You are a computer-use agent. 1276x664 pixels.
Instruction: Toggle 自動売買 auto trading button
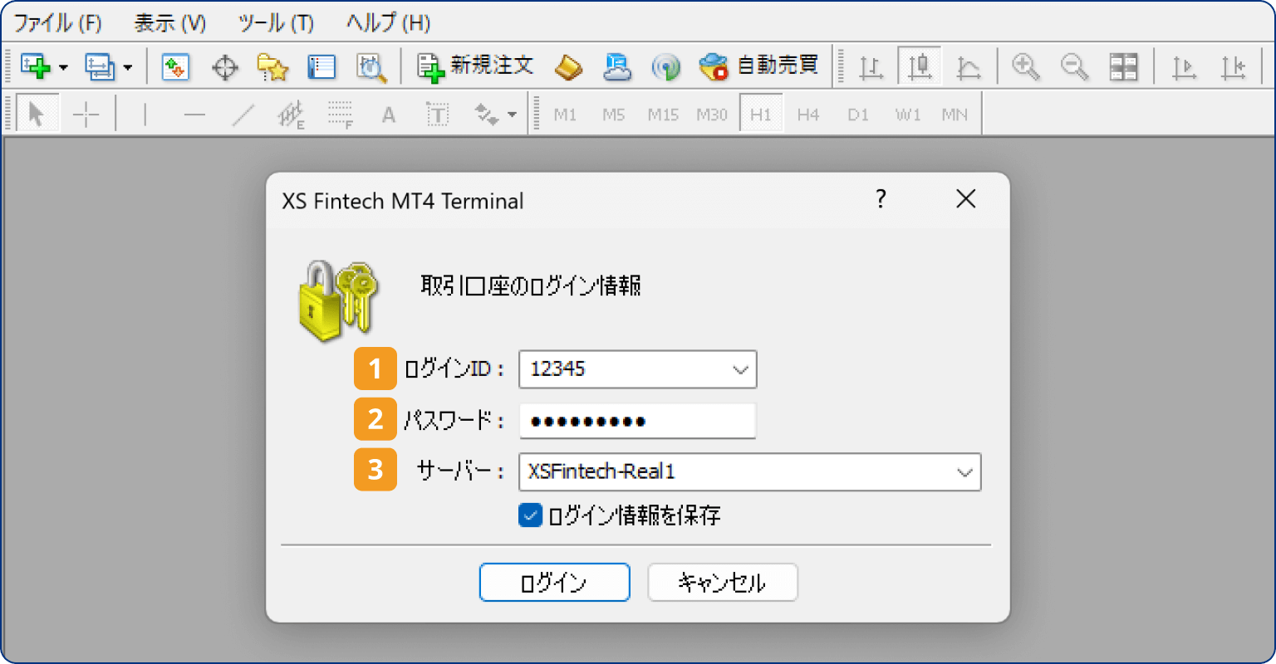coord(758,66)
